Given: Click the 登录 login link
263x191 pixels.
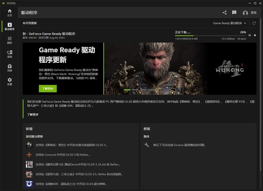Looking at the screenshot, I should tap(253, 12).
